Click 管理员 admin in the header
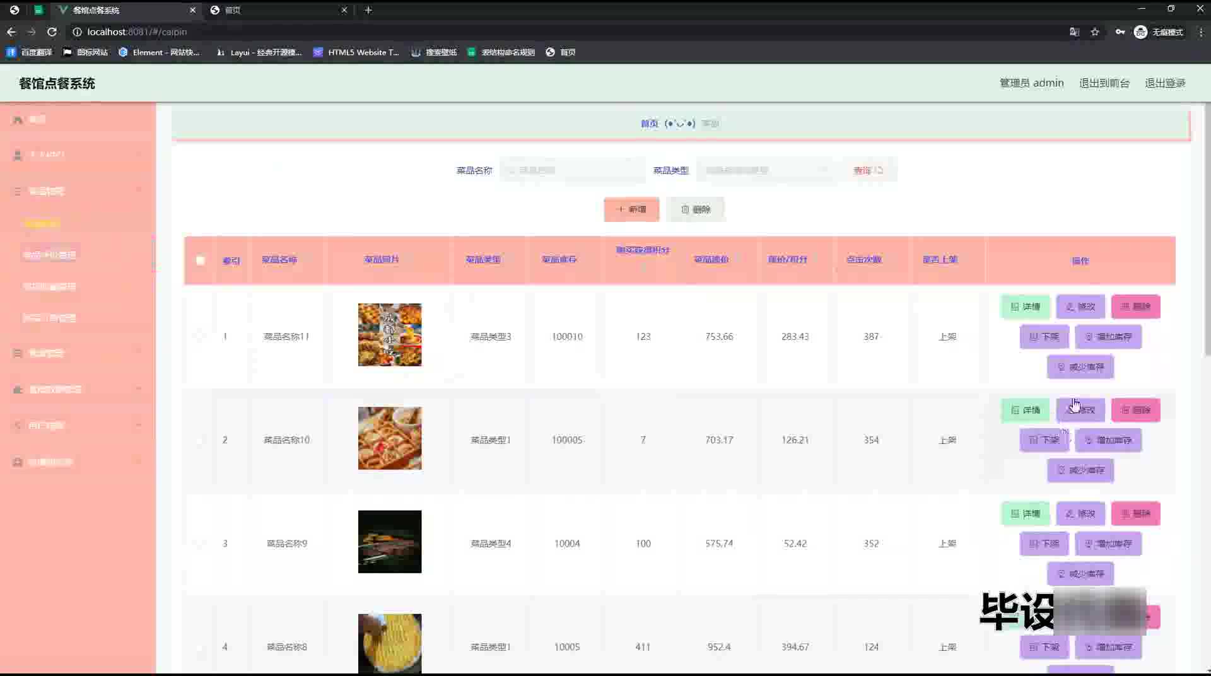Viewport: 1211px width, 676px height. 1031,83
